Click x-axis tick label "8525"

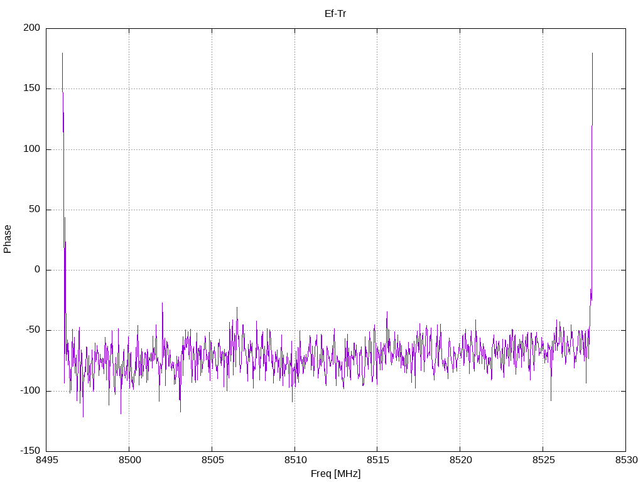[543, 460]
